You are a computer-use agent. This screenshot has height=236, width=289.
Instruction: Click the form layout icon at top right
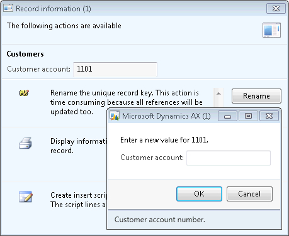(x=272, y=30)
